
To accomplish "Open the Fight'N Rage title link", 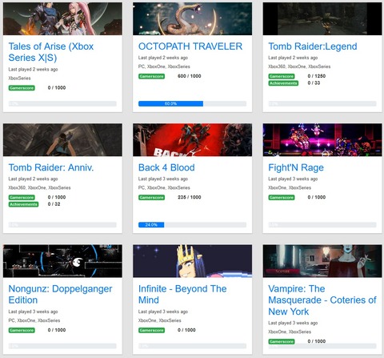I will (296, 167).
